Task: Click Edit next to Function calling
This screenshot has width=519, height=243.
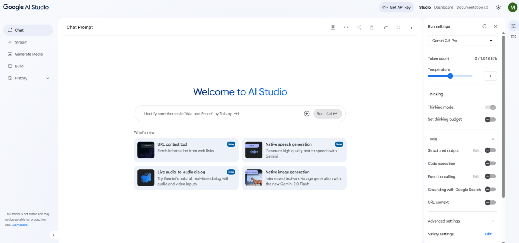Action: tap(476, 176)
